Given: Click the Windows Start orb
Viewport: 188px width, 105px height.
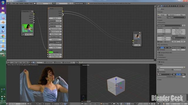Looking at the screenshot, I should tap(3, 3).
